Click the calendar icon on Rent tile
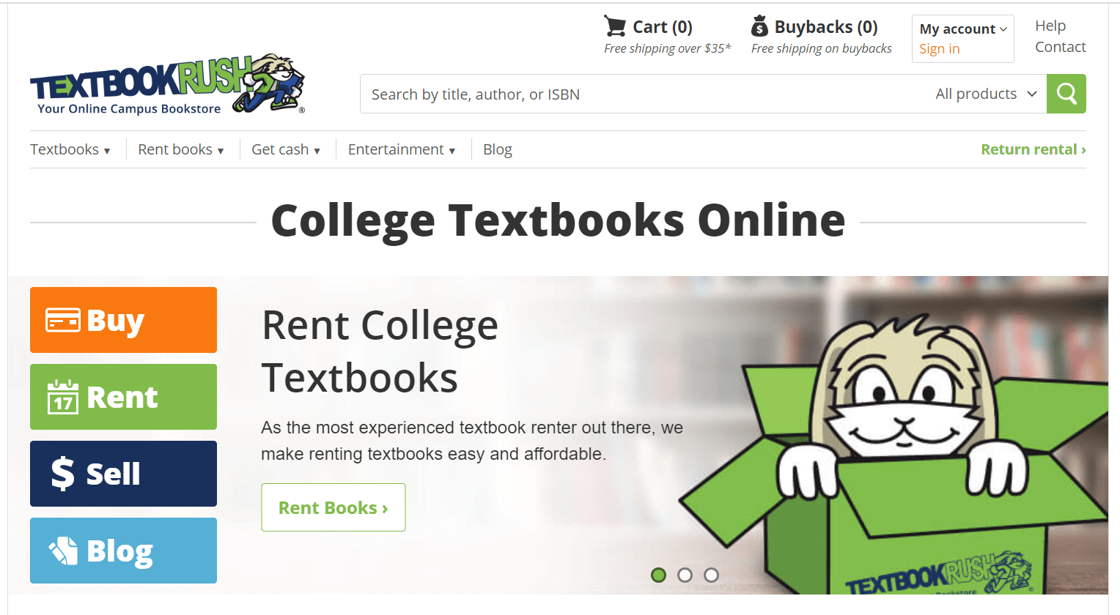This screenshot has width=1120, height=615. tap(63, 397)
